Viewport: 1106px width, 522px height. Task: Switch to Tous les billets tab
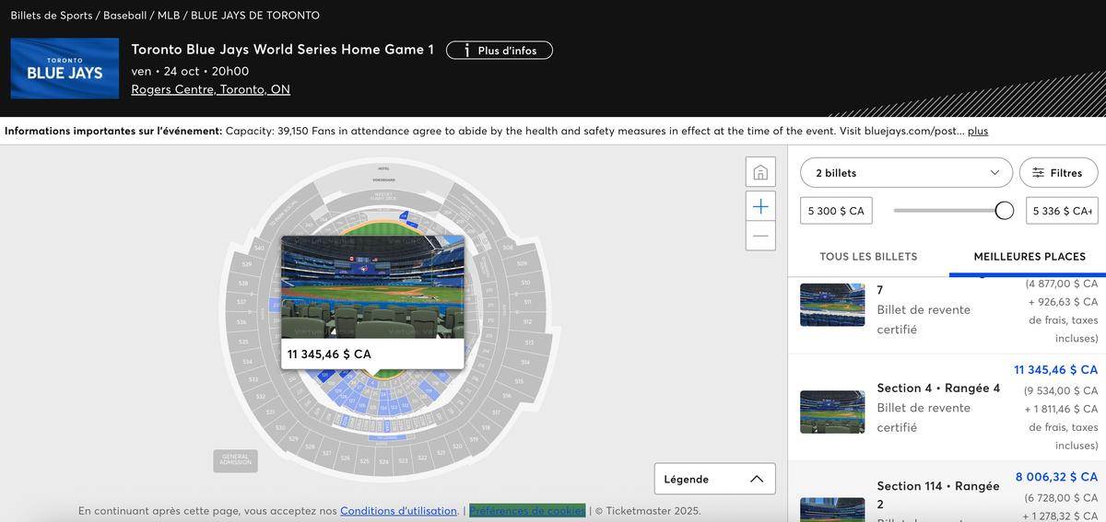(868, 256)
